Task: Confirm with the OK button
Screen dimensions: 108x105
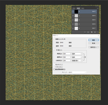Action: point(94,40)
